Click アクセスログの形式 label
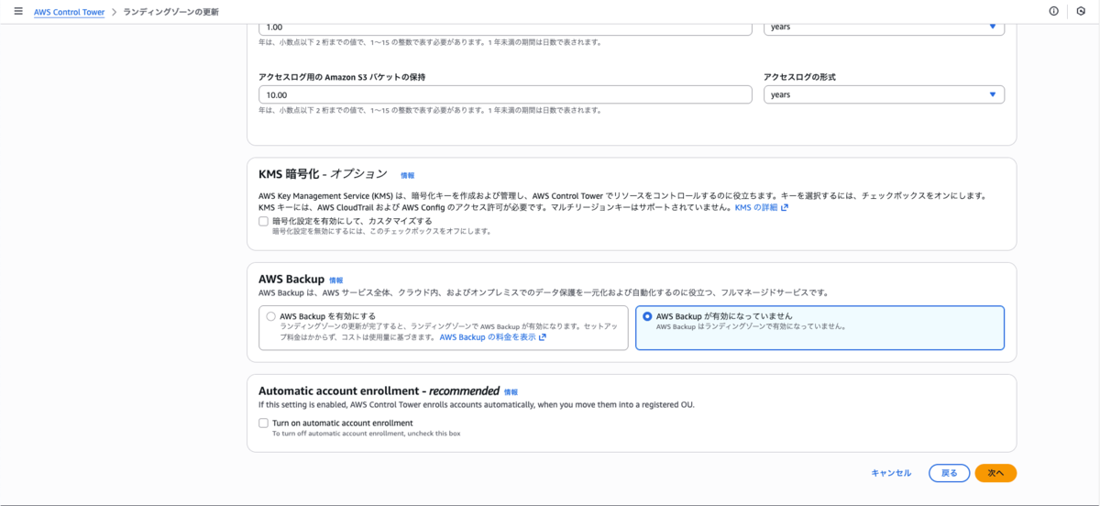The image size is (1100, 506). (x=799, y=77)
